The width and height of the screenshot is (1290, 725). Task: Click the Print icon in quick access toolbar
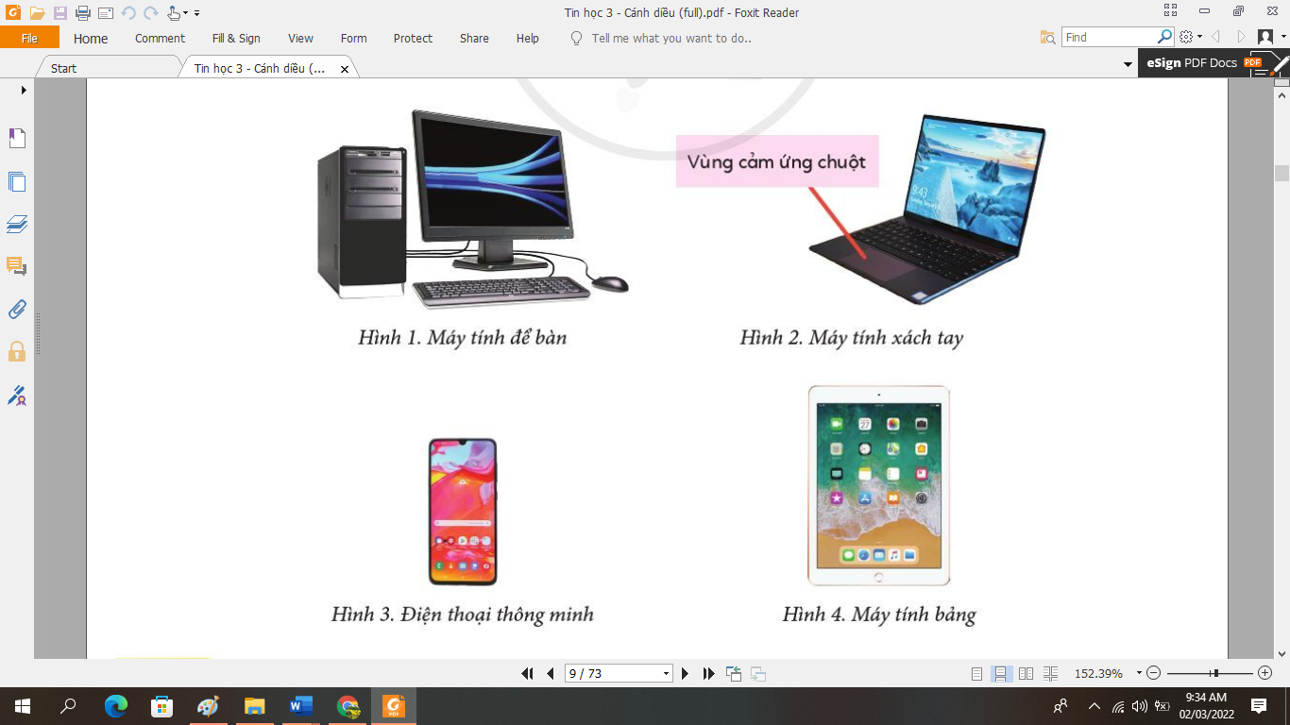click(82, 13)
